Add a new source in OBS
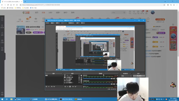 [x=65, y=87]
